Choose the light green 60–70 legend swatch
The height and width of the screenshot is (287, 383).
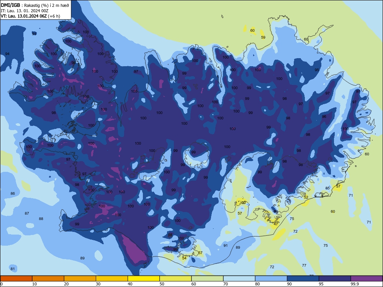[x=207, y=279]
